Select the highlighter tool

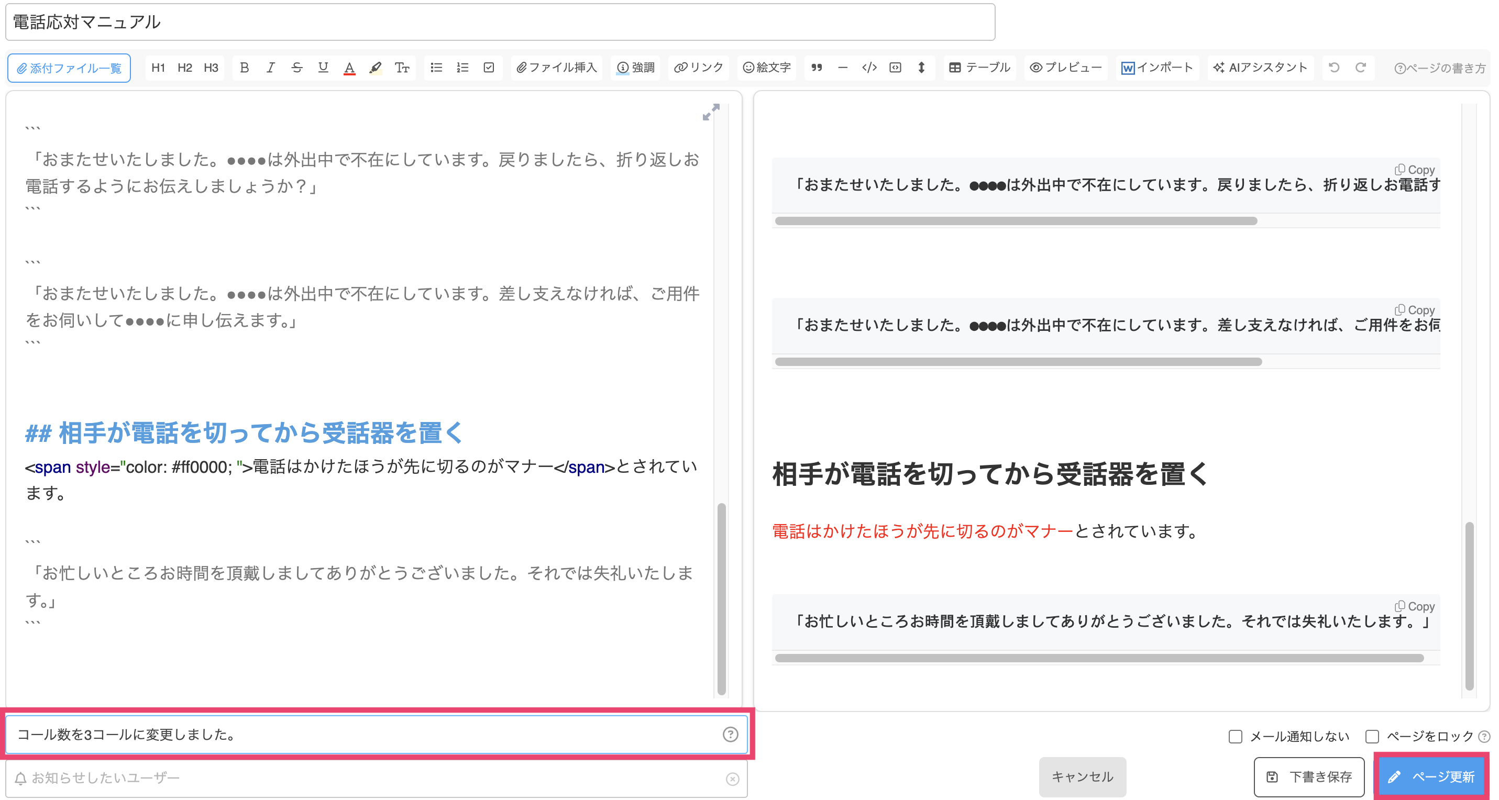[x=376, y=67]
